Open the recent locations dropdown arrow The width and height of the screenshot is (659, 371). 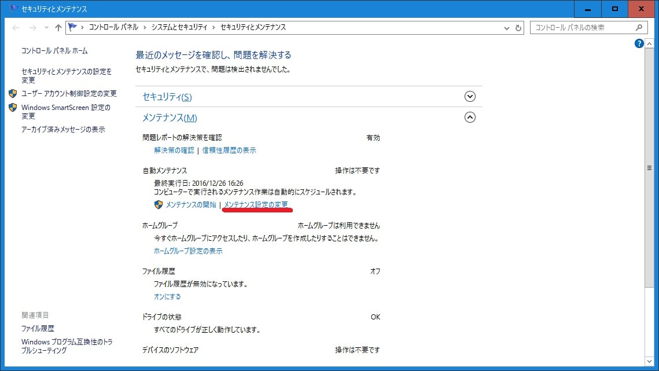pos(46,28)
